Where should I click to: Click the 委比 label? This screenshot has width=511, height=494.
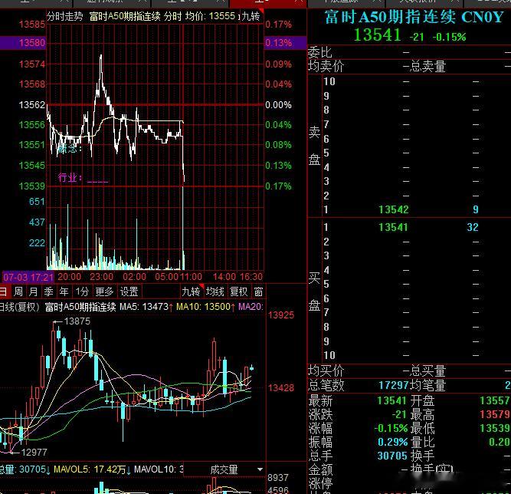click(320, 52)
